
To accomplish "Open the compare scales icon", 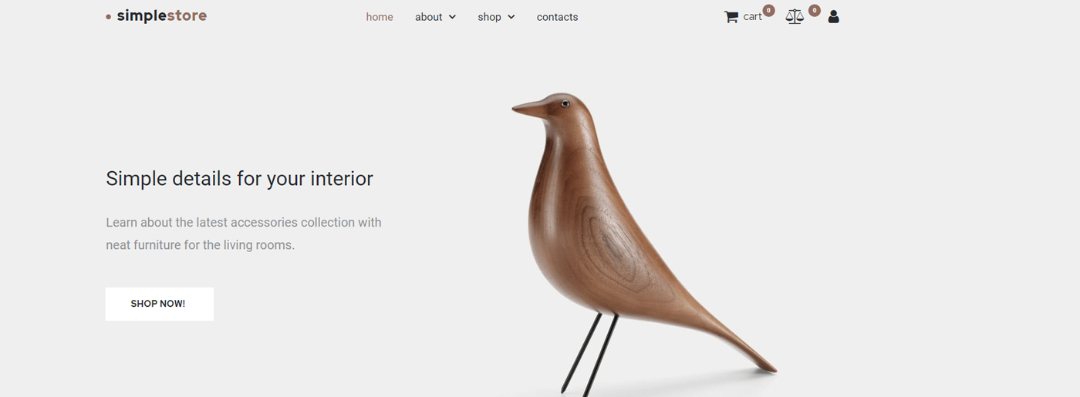I will [795, 17].
